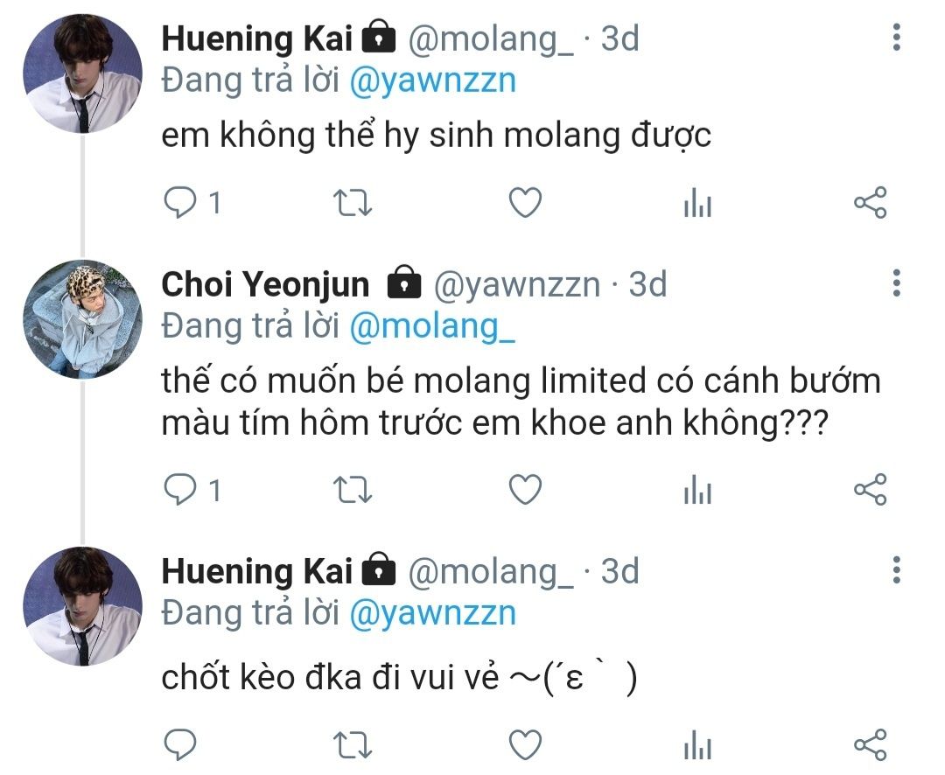Open more options for first tweet
The height and width of the screenshot is (775, 945).
(896, 38)
